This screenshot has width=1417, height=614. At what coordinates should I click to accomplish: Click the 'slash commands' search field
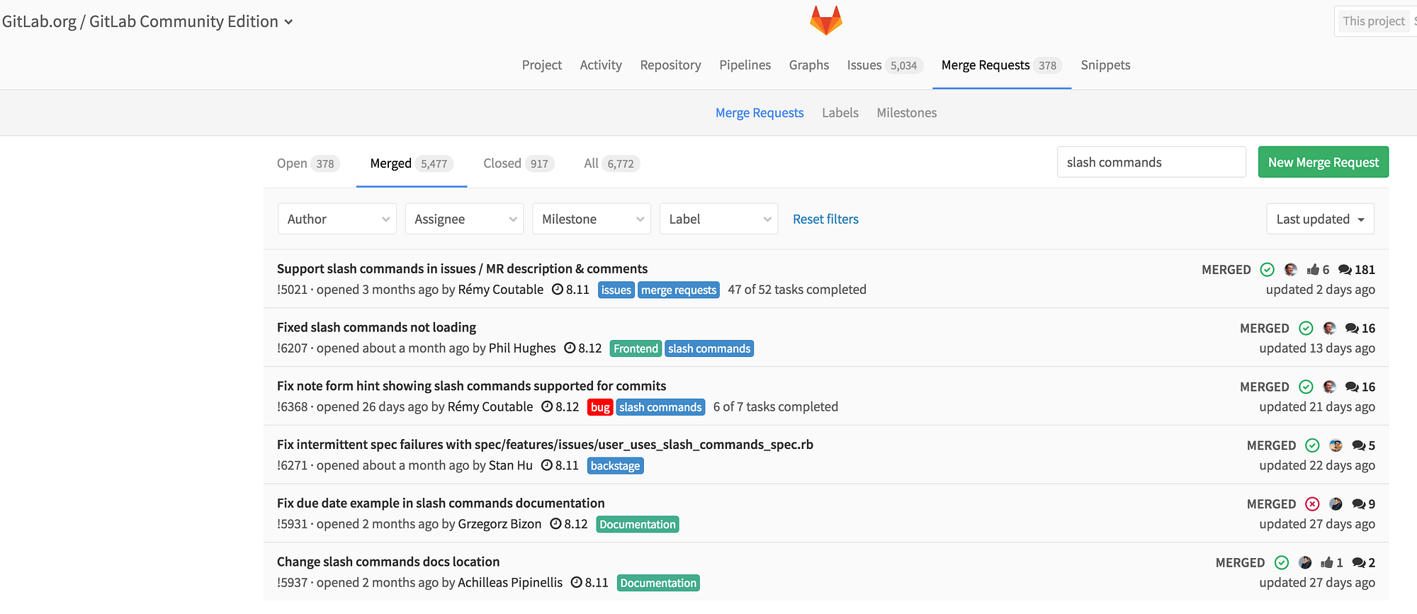point(1151,162)
